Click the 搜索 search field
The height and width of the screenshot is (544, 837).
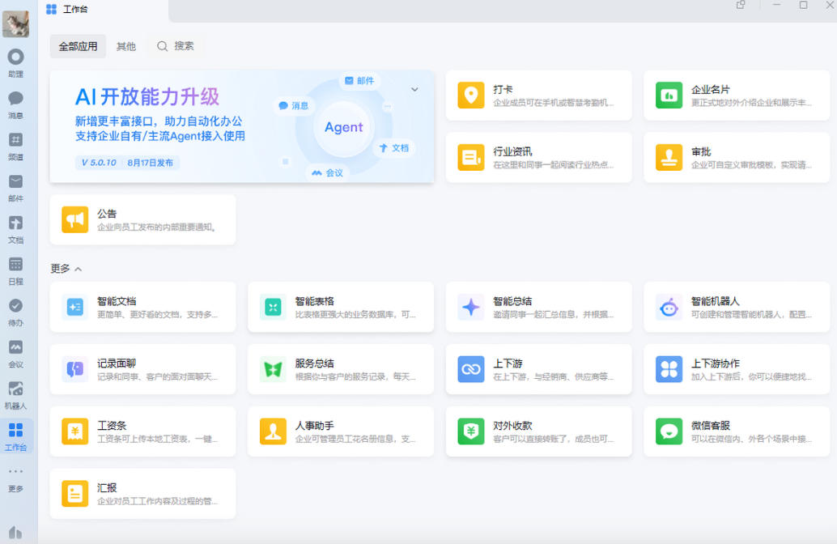click(176, 46)
